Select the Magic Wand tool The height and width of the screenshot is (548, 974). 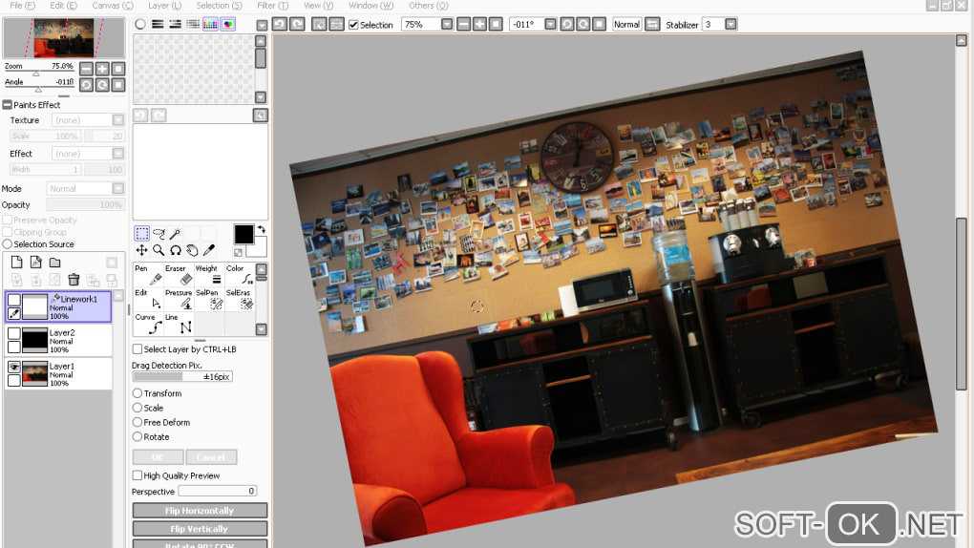coord(176,234)
